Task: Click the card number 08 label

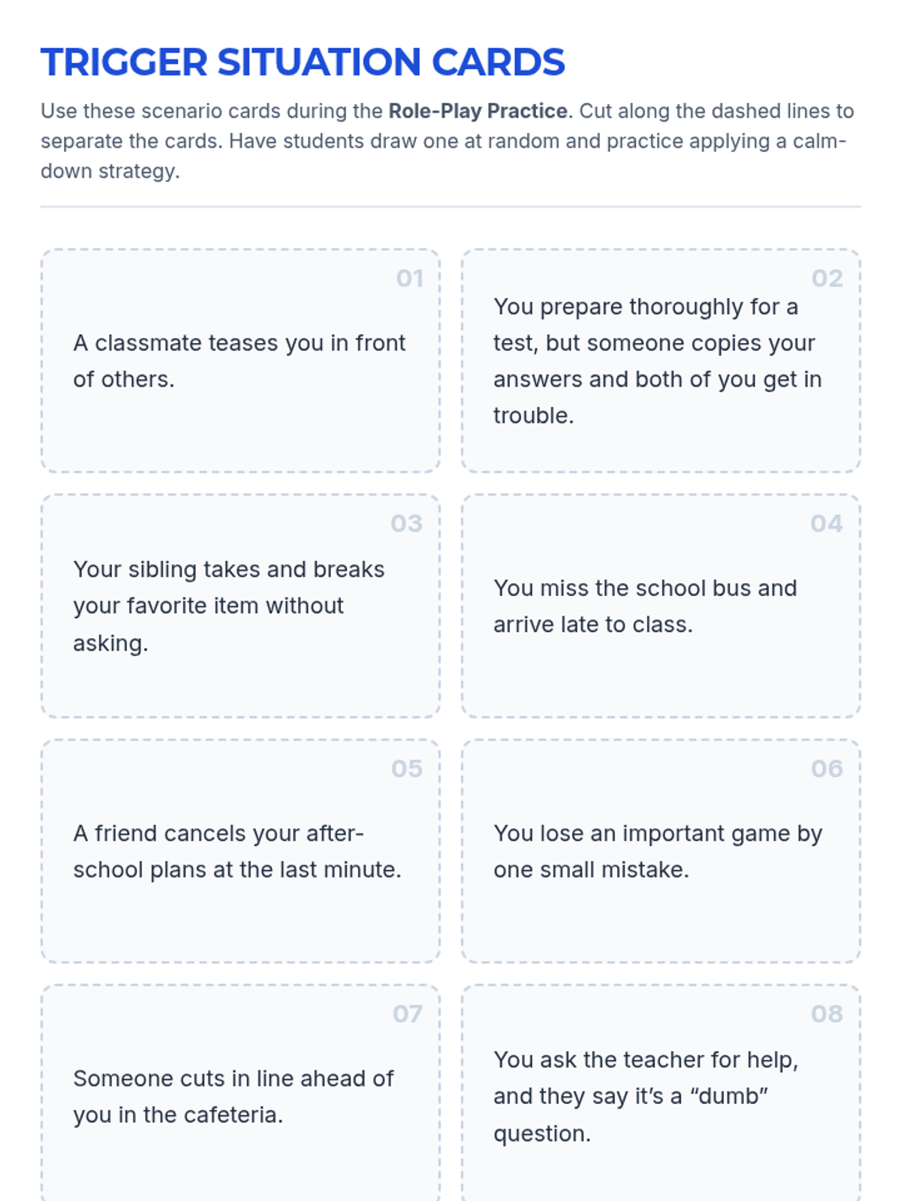Action: (x=827, y=1014)
